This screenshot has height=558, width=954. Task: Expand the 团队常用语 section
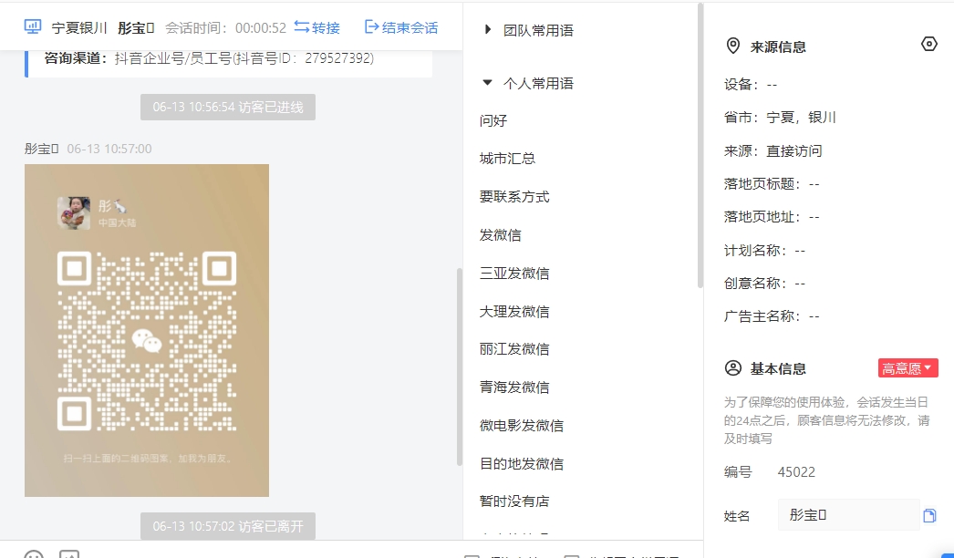(487, 29)
